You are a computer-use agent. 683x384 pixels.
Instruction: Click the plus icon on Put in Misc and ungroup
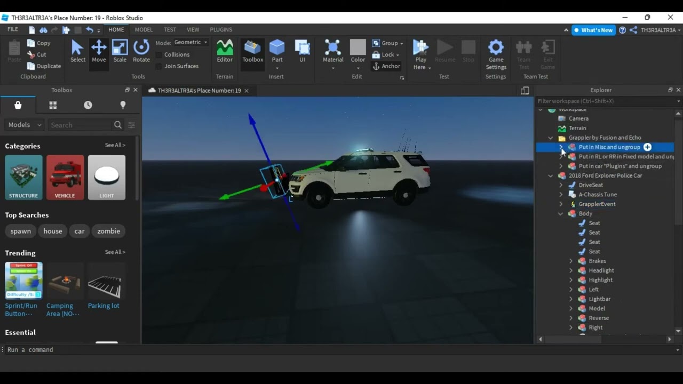[647, 147]
